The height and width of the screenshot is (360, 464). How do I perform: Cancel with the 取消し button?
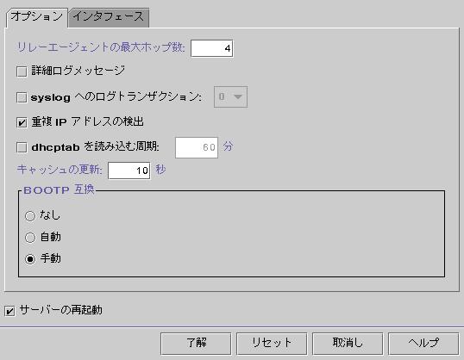(348, 344)
